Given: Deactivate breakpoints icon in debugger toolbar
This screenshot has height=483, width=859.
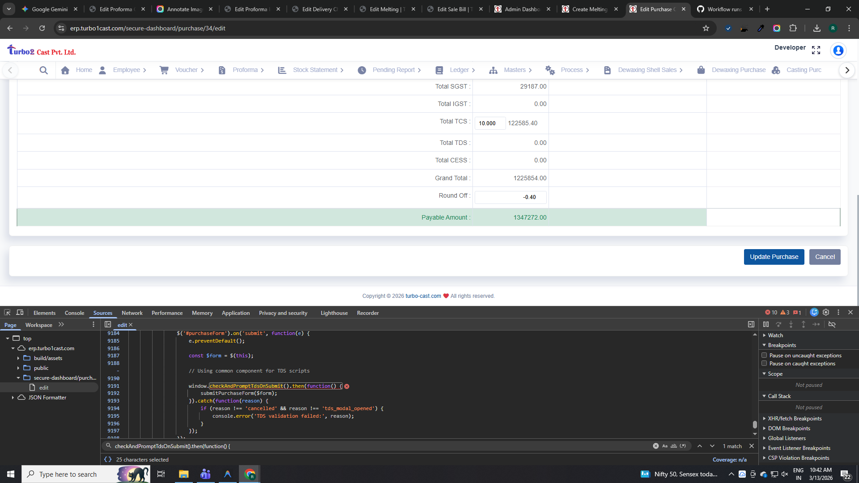Looking at the screenshot, I should [832, 324].
